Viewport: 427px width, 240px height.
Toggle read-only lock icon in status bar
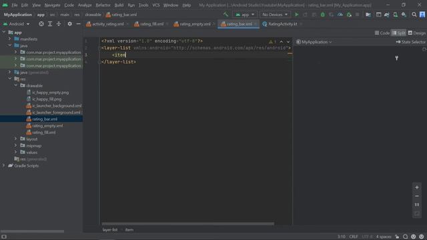tap(397, 237)
